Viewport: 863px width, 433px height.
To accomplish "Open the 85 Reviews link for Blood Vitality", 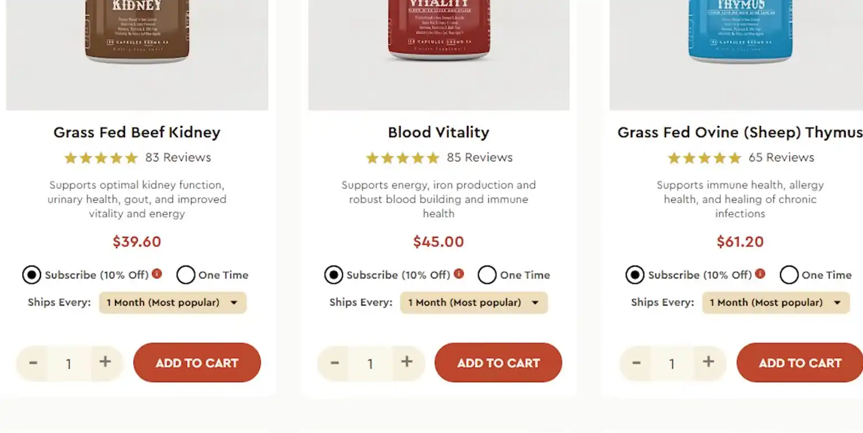I will point(479,157).
